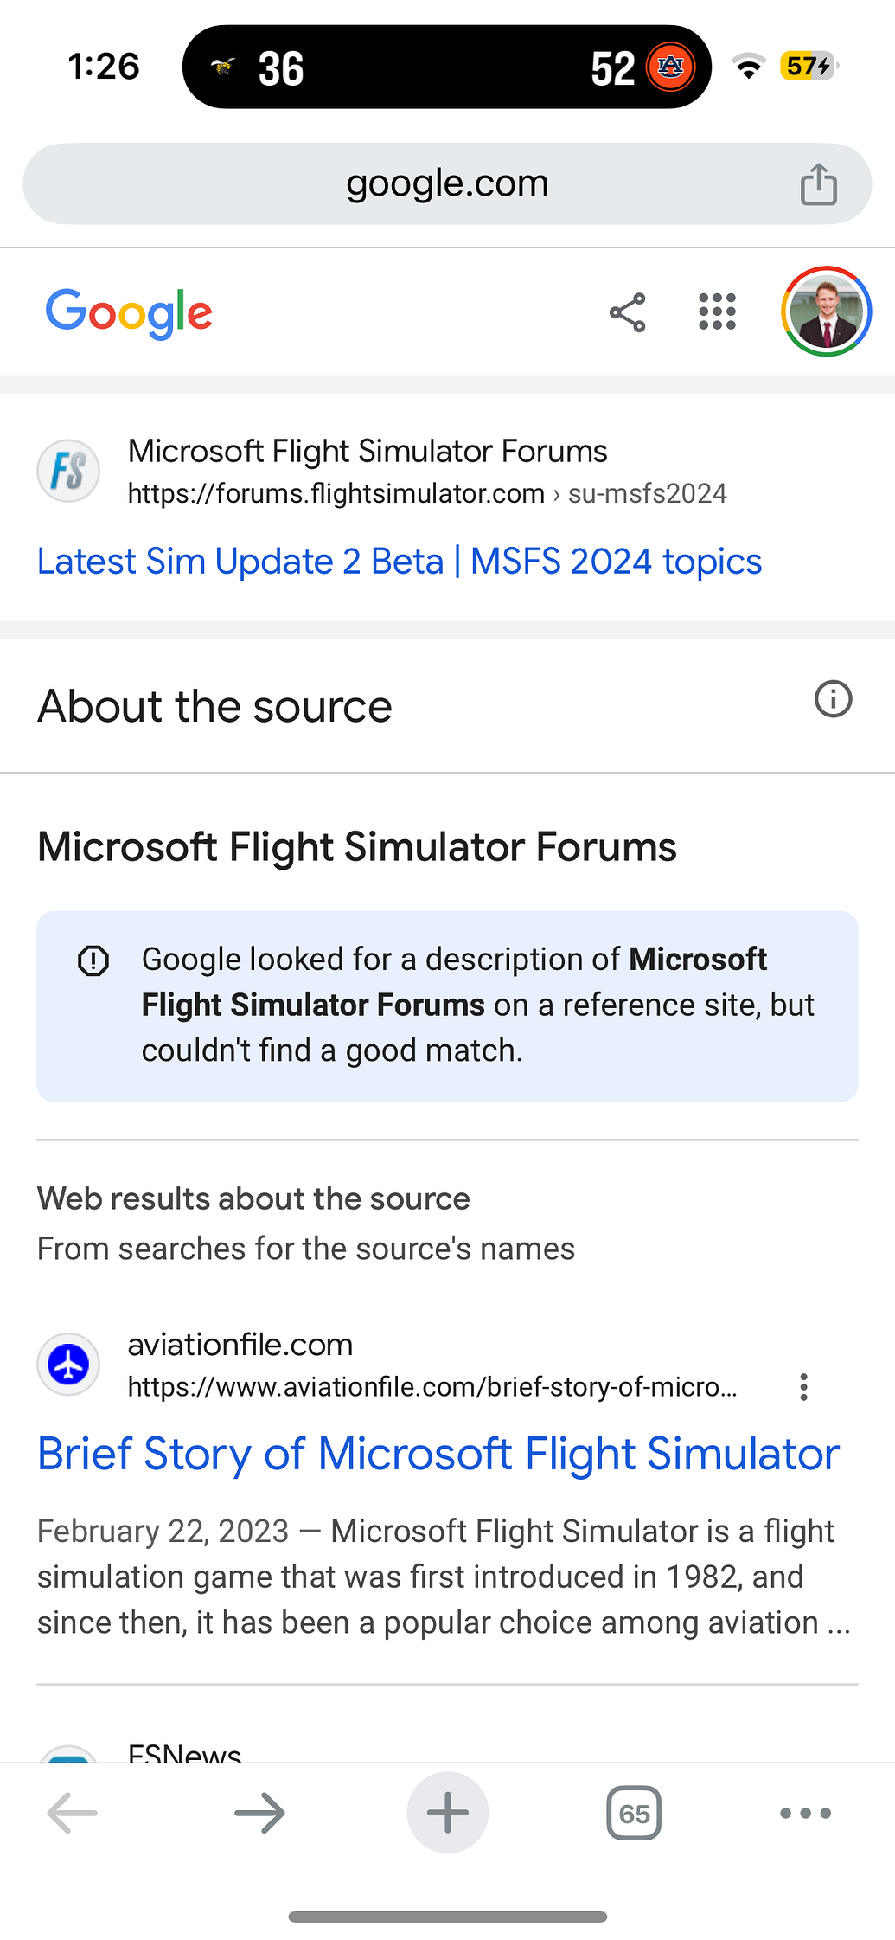Open a new tab with the plus icon
This screenshot has width=895, height=1940.
coord(447,1814)
